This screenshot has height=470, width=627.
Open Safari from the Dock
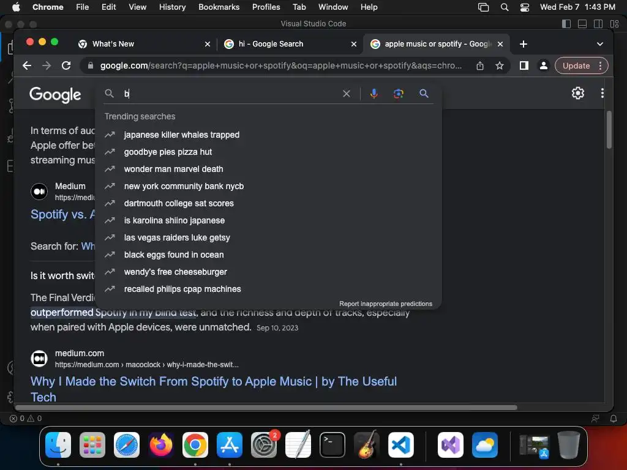127,445
